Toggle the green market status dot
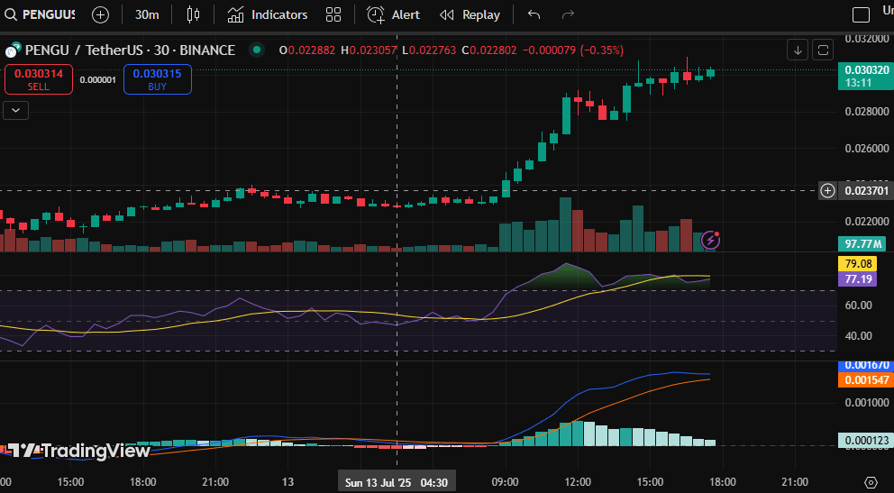Screen dimensions: 894x493 click(x=257, y=50)
